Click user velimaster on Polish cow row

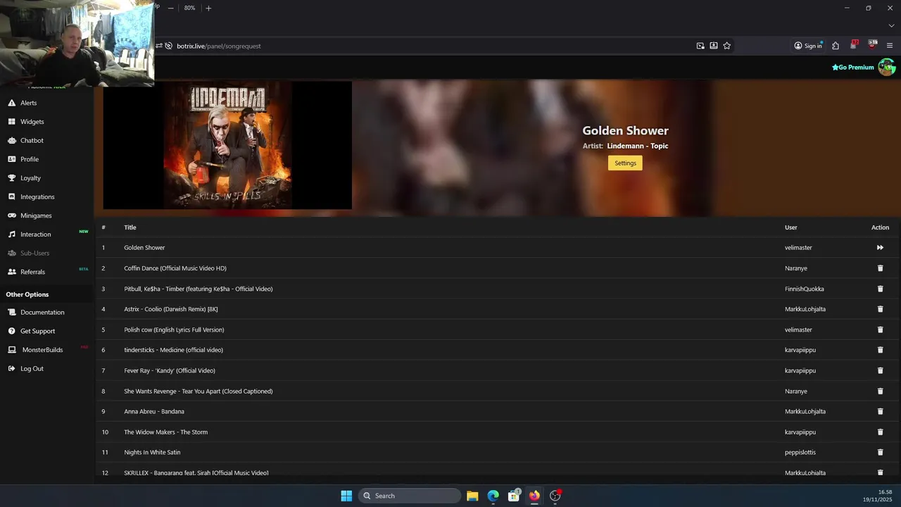coord(798,330)
